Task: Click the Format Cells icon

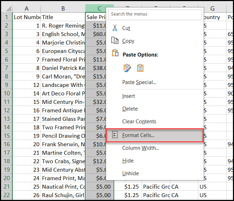Action: [115, 135]
